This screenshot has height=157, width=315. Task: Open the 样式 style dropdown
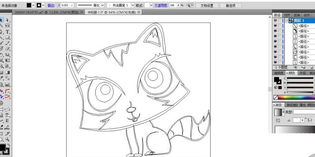151,5
